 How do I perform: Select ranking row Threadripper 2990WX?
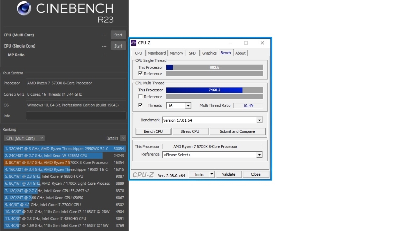coord(65,149)
